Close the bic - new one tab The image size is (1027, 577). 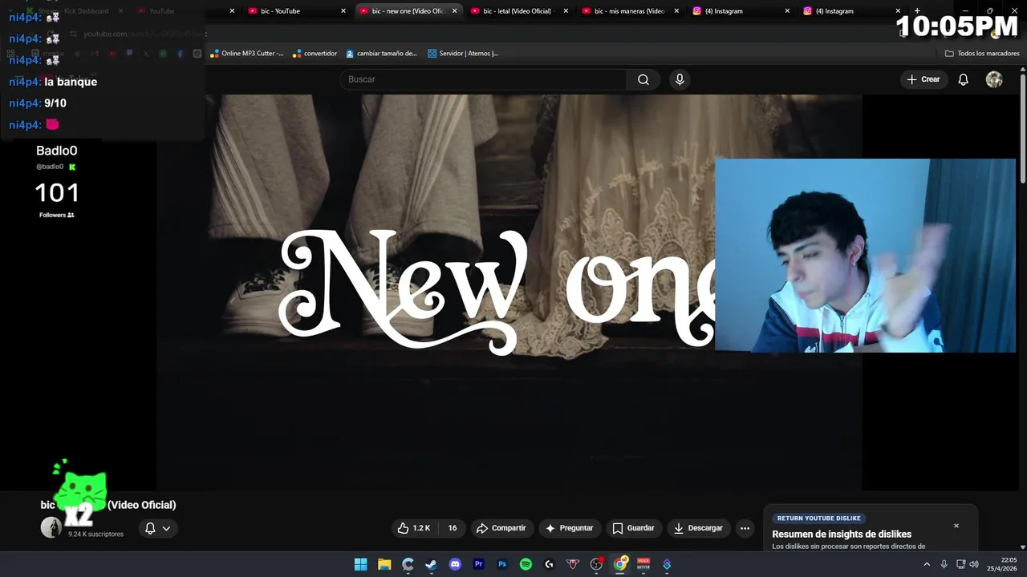click(x=454, y=11)
